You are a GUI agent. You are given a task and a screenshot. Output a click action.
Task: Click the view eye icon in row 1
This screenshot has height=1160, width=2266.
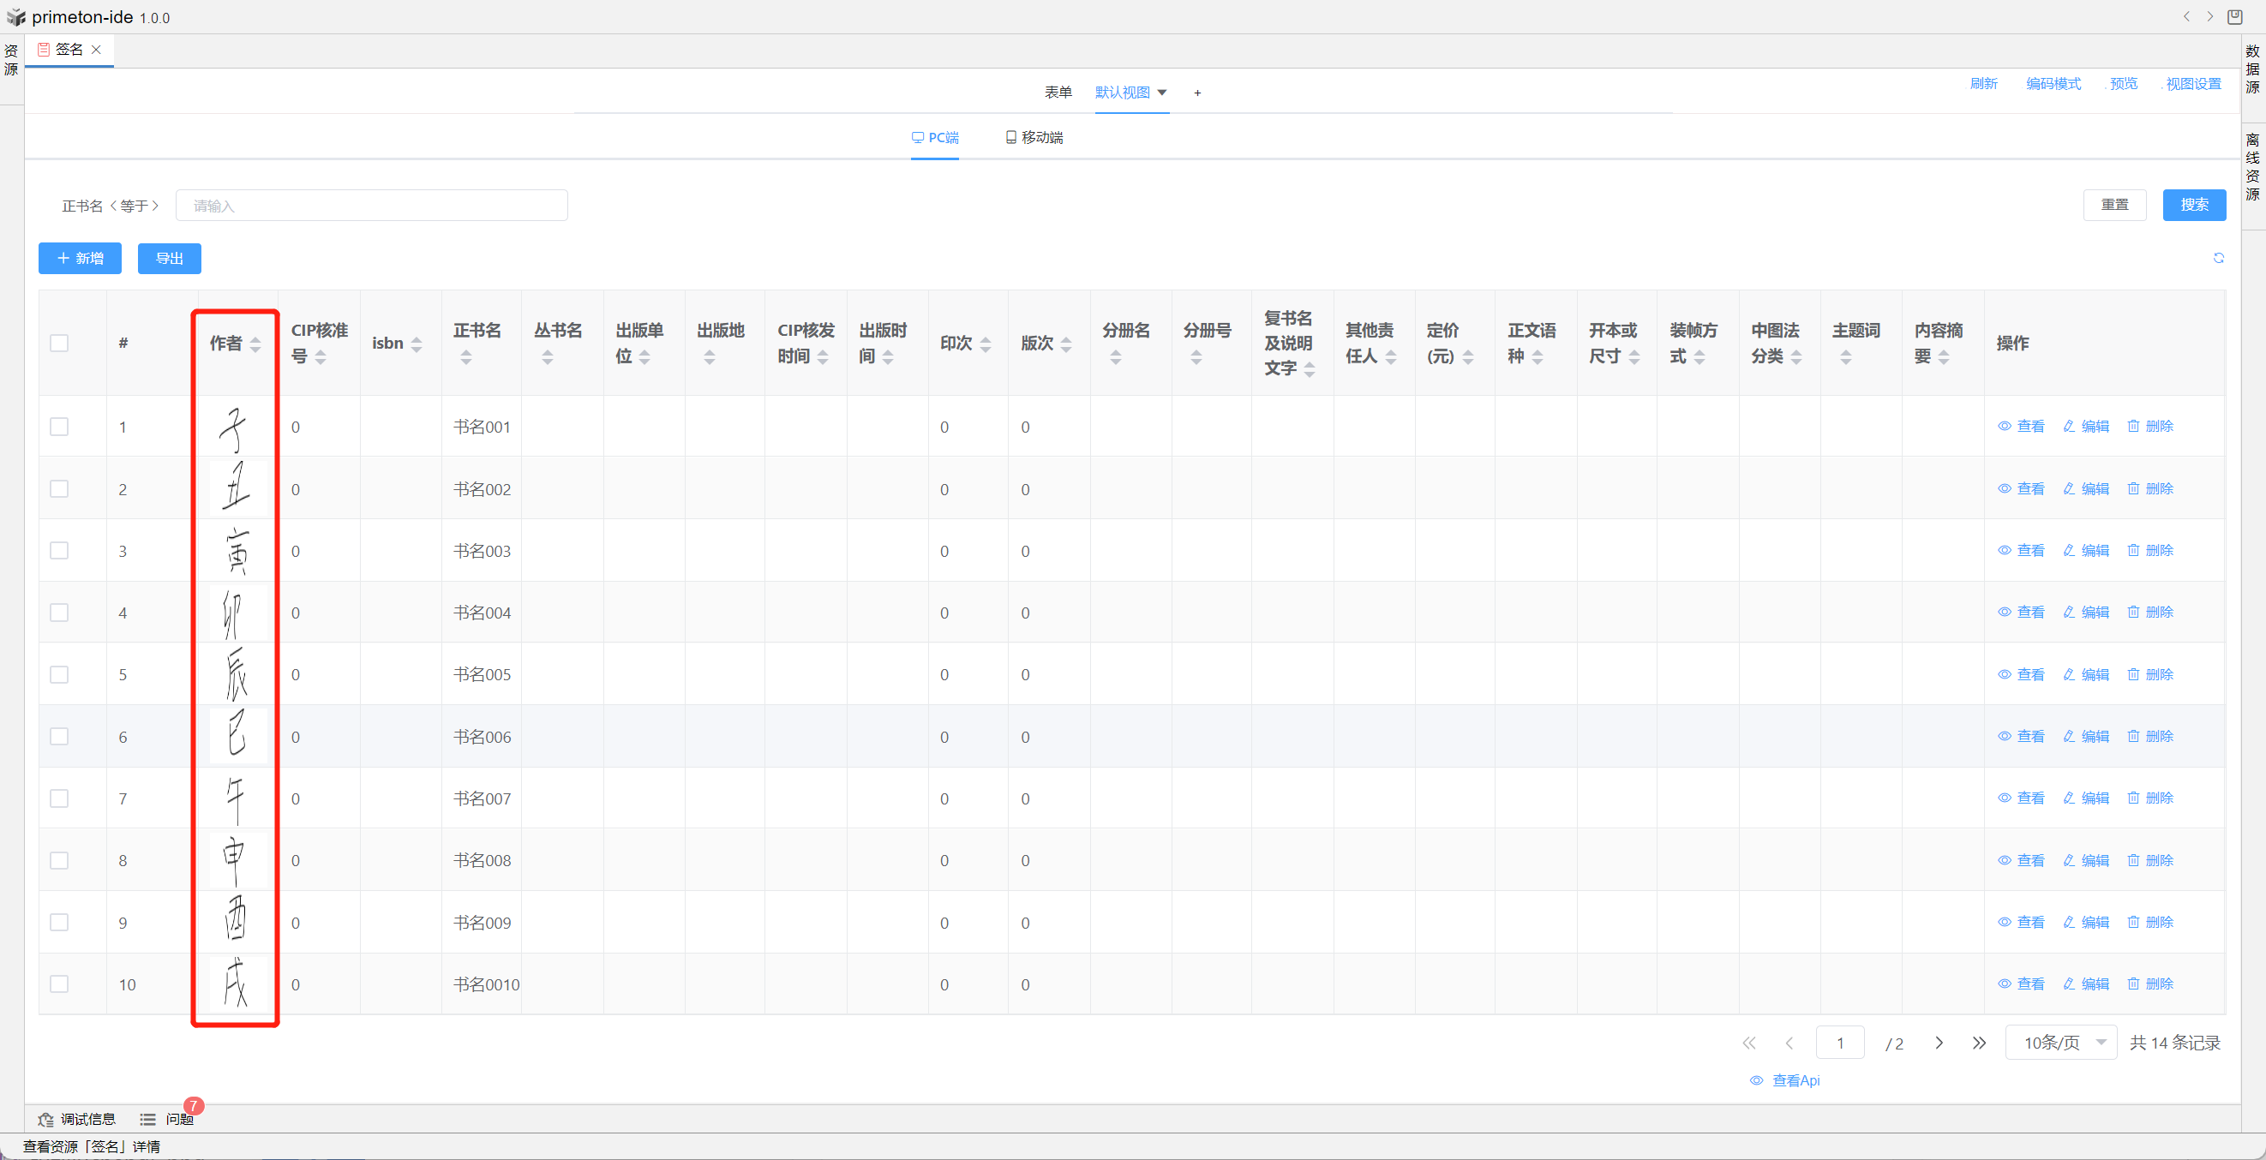click(2004, 427)
